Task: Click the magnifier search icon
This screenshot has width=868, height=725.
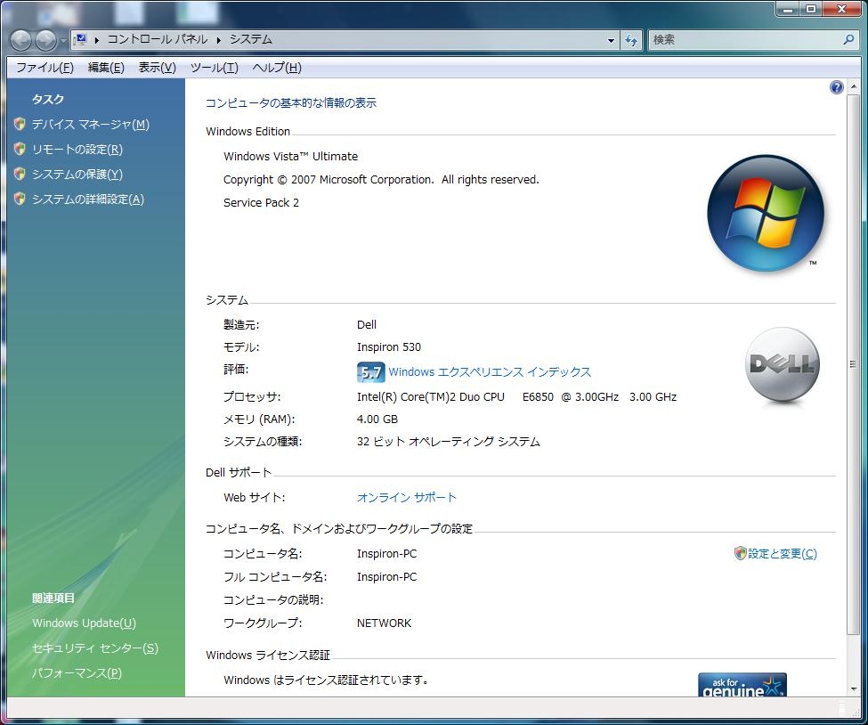Action: click(848, 40)
